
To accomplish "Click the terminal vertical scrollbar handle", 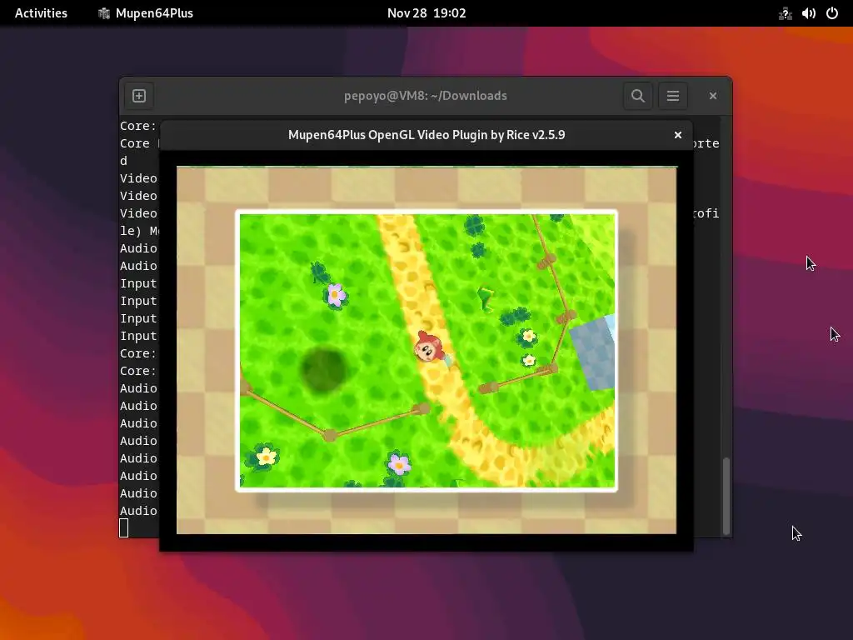I will [x=726, y=496].
